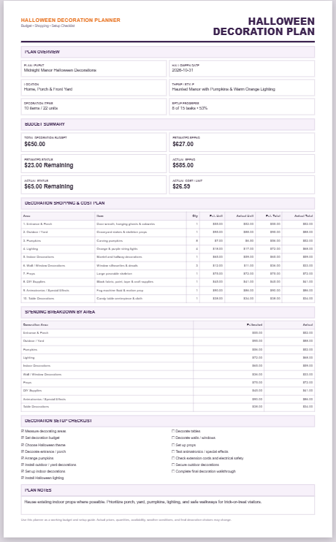Click the Plan Overview section header

point(168,52)
